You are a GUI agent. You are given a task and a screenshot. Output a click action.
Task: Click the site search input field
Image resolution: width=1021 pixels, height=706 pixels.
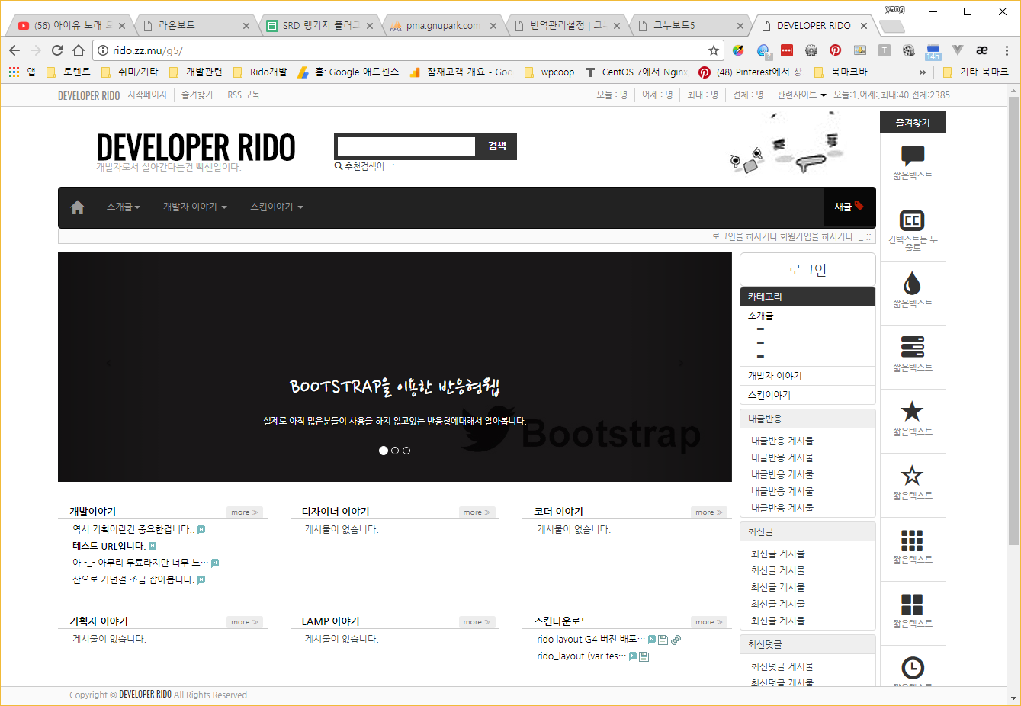(406, 146)
